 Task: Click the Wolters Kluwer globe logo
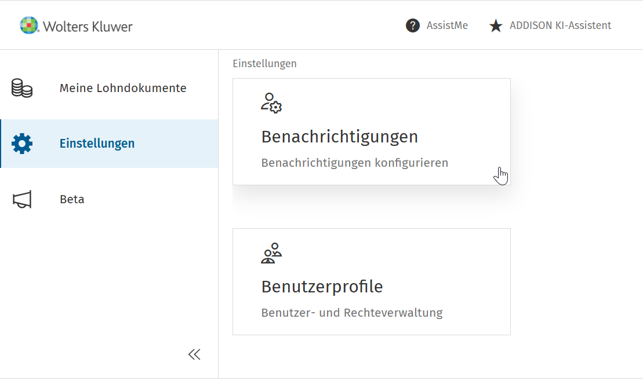29,25
